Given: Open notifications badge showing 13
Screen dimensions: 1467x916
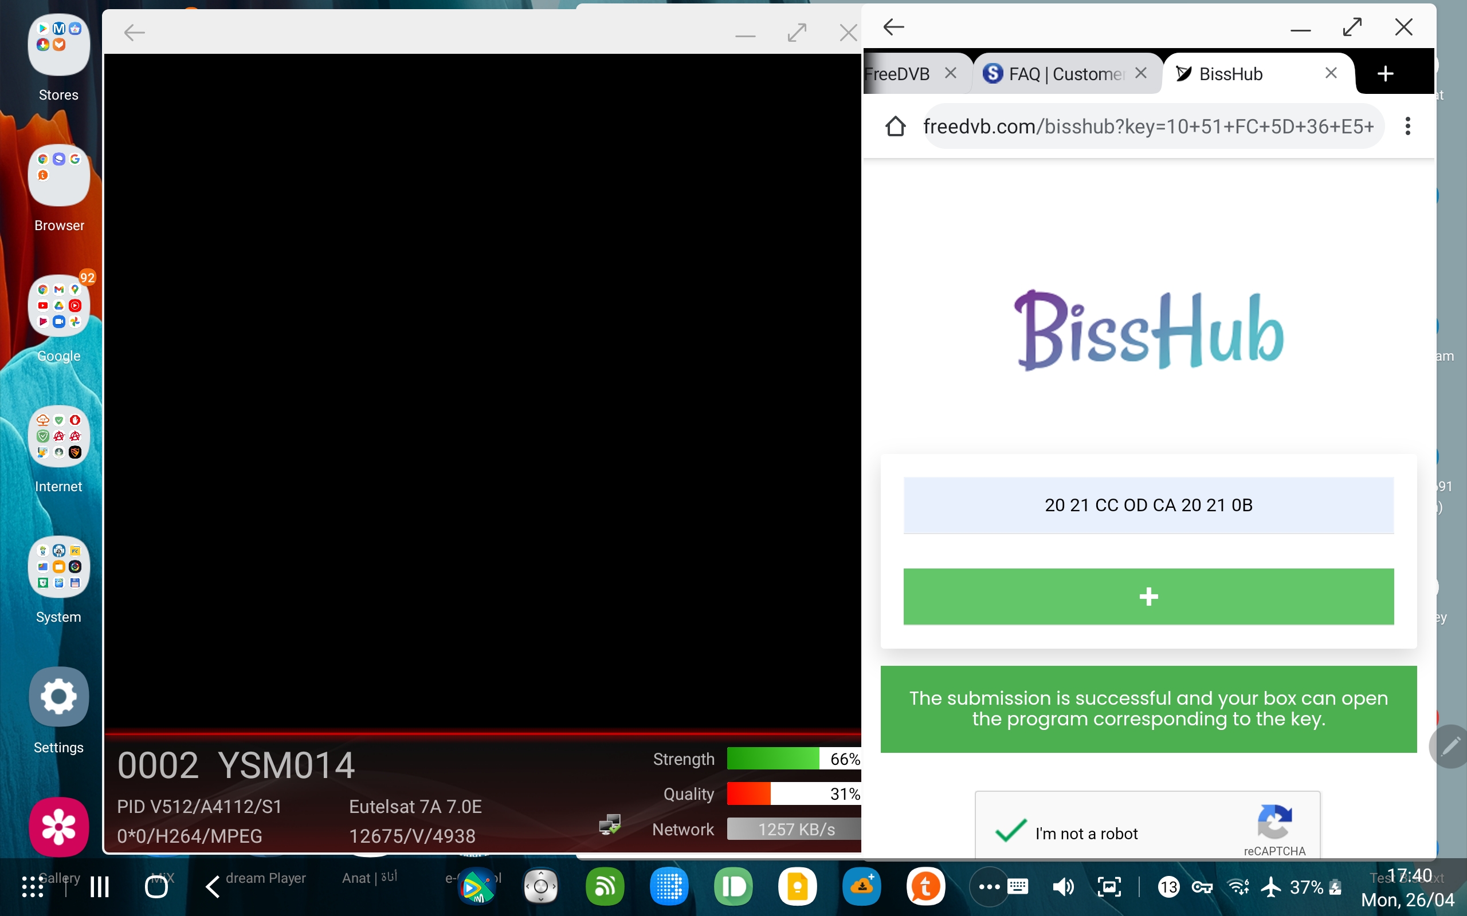Looking at the screenshot, I should [x=1168, y=887].
